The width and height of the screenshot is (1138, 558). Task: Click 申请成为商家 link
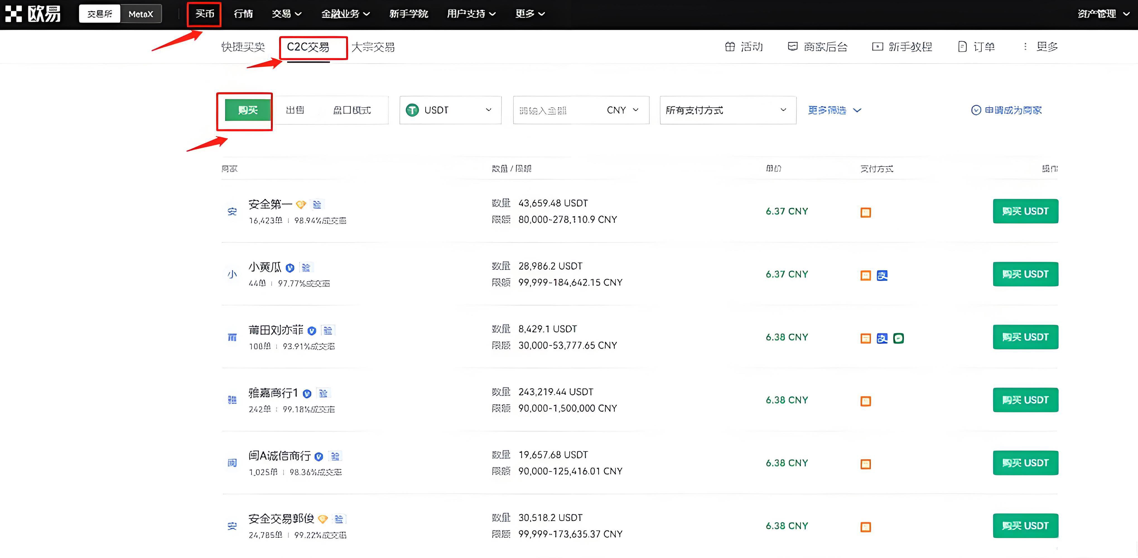coord(1006,110)
